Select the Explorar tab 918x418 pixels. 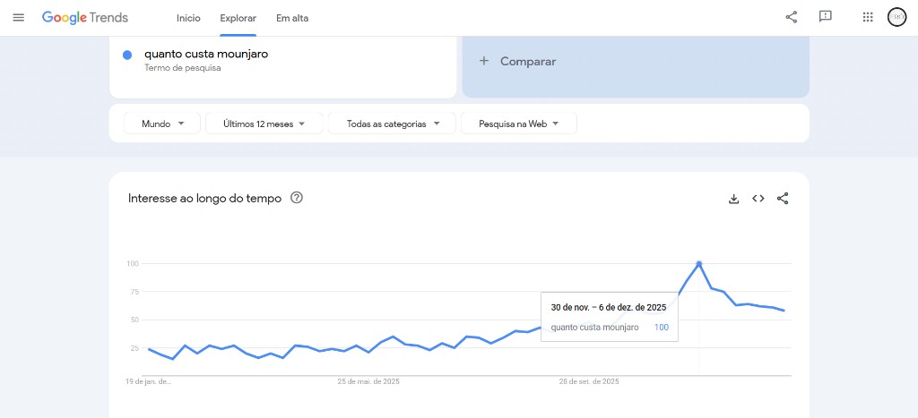point(238,18)
